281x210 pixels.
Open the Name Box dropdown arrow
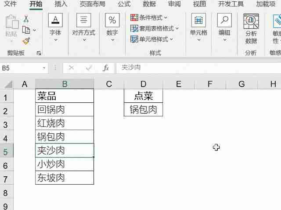point(44,68)
